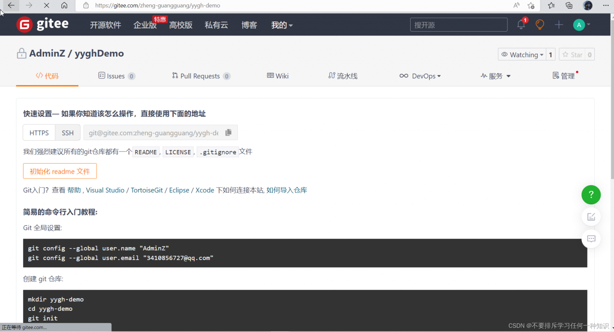This screenshot has width=614, height=332.
Task: Open the browser home page icon
Action: pos(64,5)
